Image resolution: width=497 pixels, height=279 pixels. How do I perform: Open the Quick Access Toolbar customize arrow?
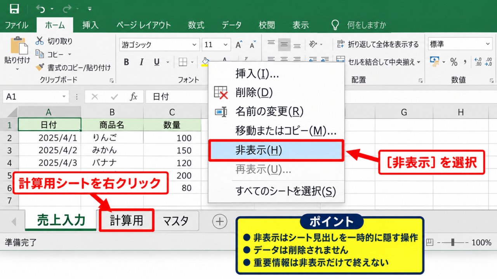tap(90, 9)
